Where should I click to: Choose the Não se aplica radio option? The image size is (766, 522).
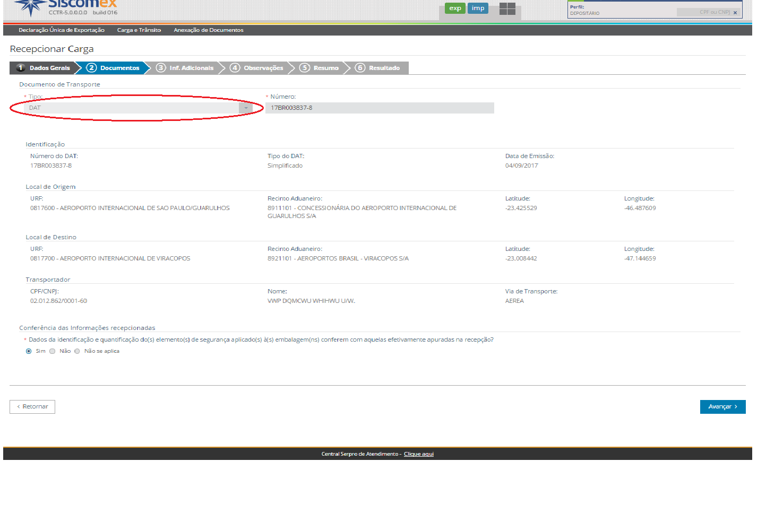[x=78, y=351]
